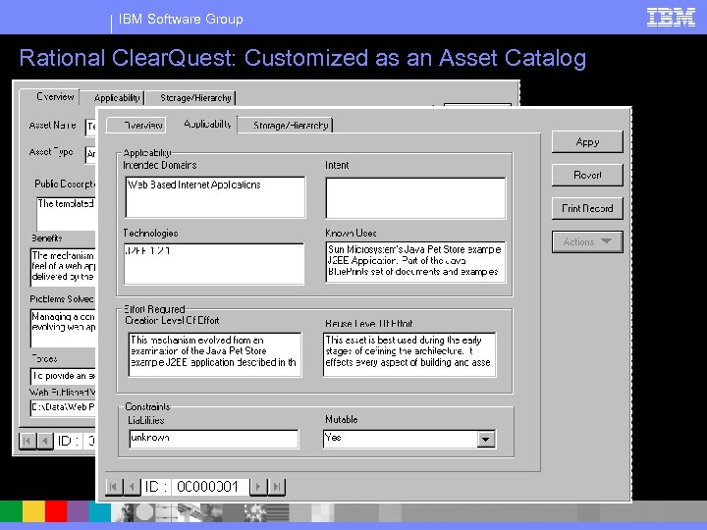
Task: Click the 'Effort Required' group label
Action: pyautogui.click(x=154, y=309)
